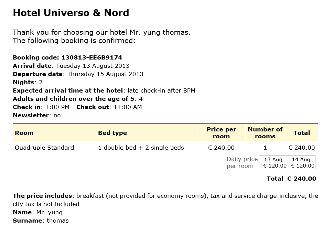Click the Newsletter: no line
The image size is (334, 225).
[37, 116]
